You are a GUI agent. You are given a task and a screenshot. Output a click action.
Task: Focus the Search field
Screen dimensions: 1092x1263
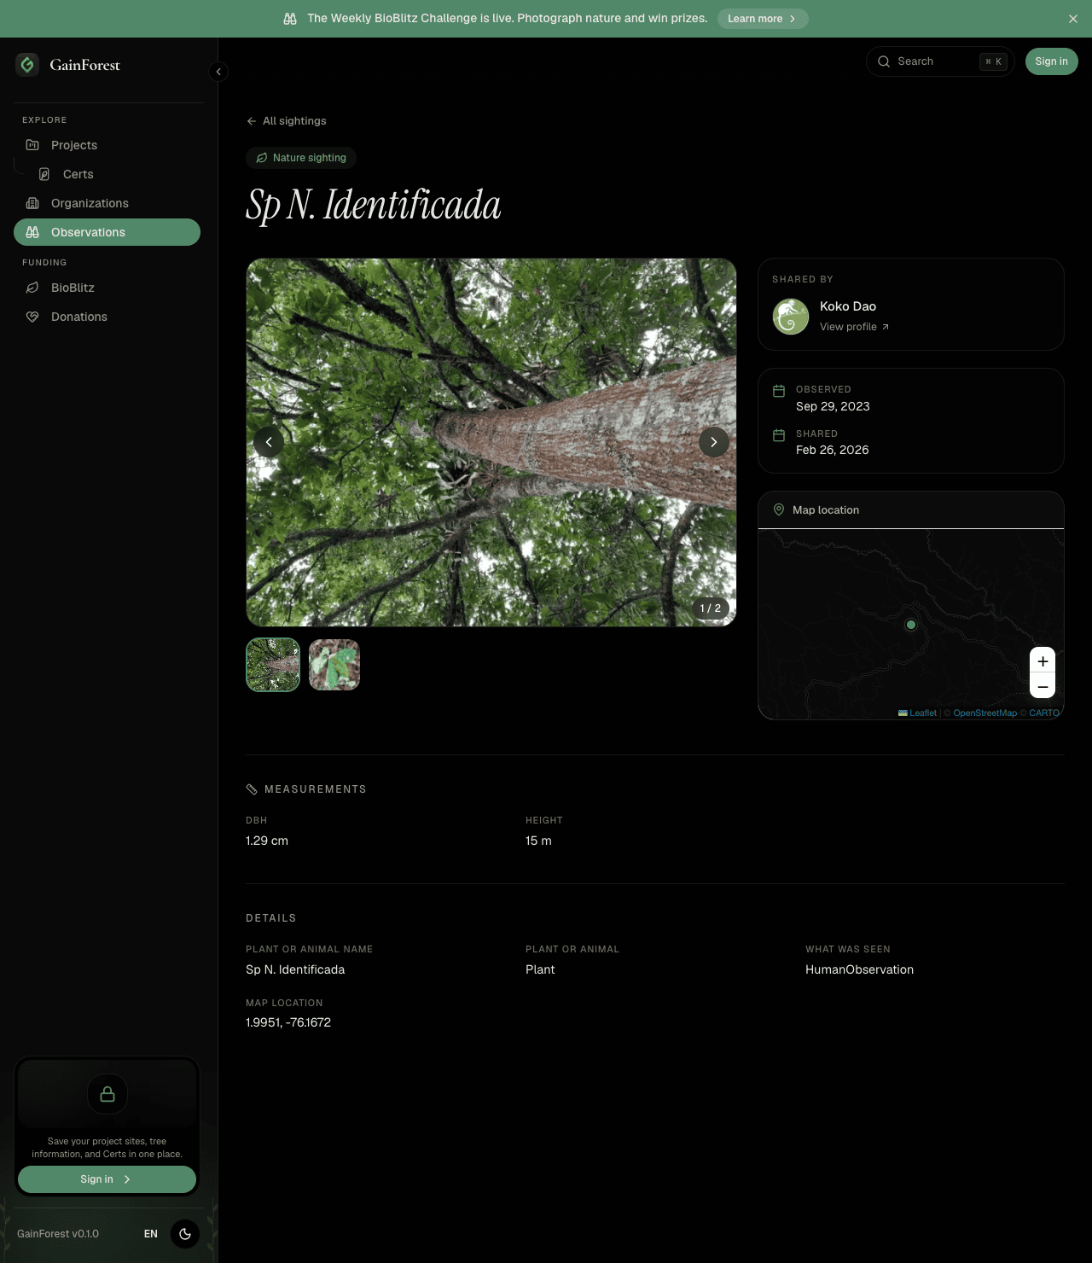(940, 61)
